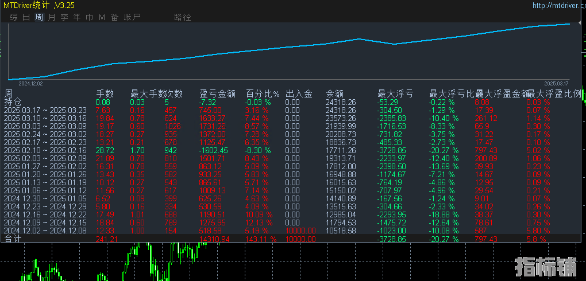
Task: Click the loss amount -1602.45
Action: [214, 150]
